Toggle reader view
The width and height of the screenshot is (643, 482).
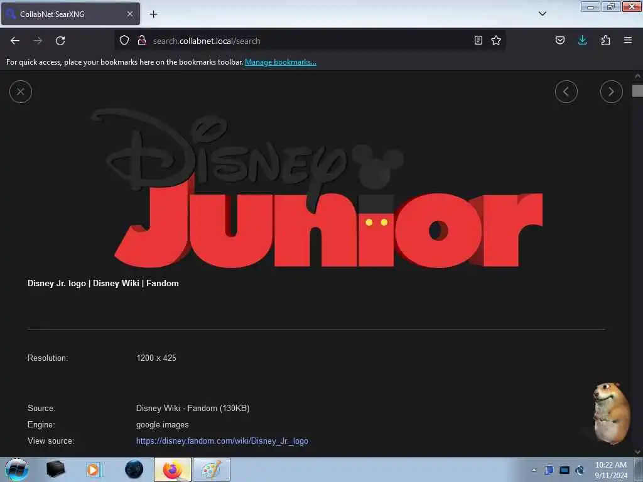click(x=478, y=41)
